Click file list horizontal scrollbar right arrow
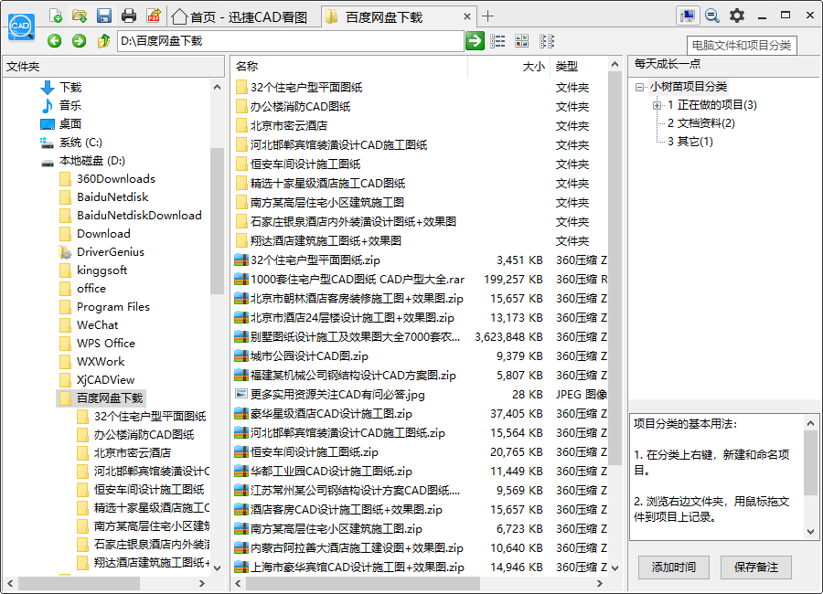Viewport: 823px width, 594px height. point(600,584)
